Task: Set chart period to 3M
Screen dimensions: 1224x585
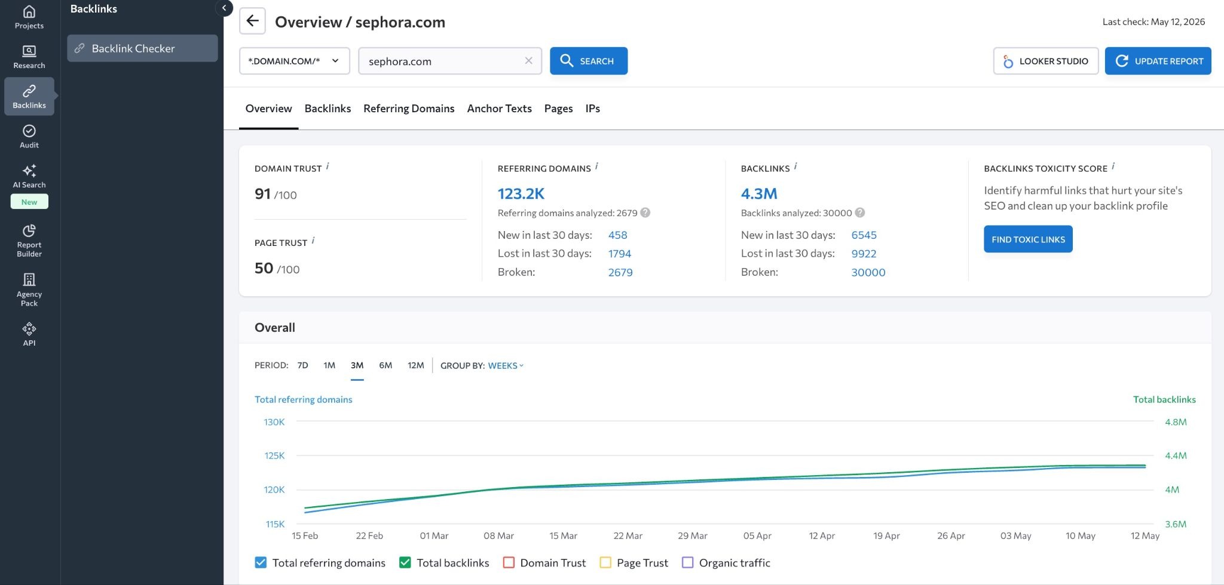Action: pyautogui.click(x=357, y=365)
